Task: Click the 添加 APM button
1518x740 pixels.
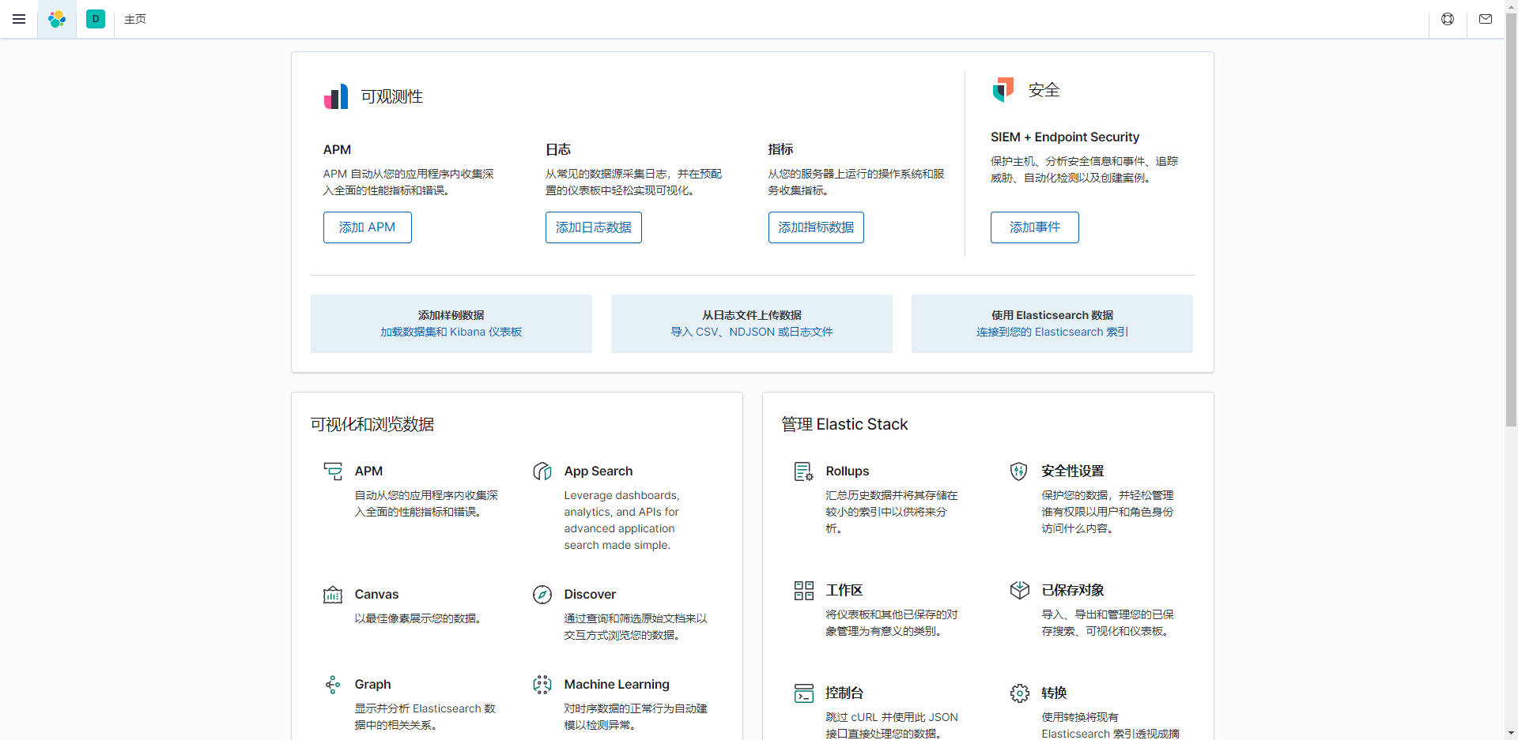Action: 368,227
